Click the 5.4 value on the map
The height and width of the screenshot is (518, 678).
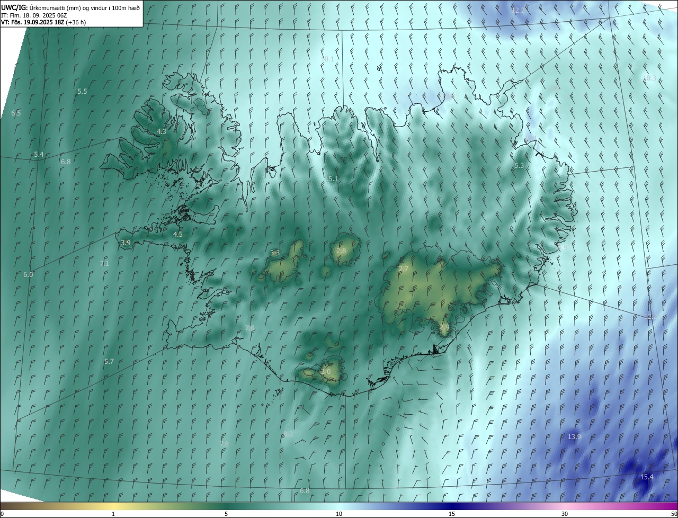pos(39,155)
